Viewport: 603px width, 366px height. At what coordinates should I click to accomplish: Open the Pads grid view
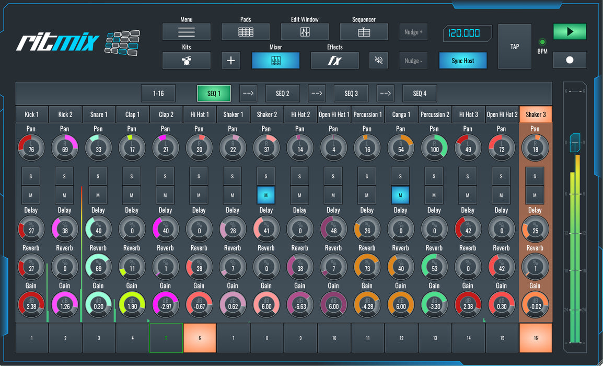(x=245, y=32)
